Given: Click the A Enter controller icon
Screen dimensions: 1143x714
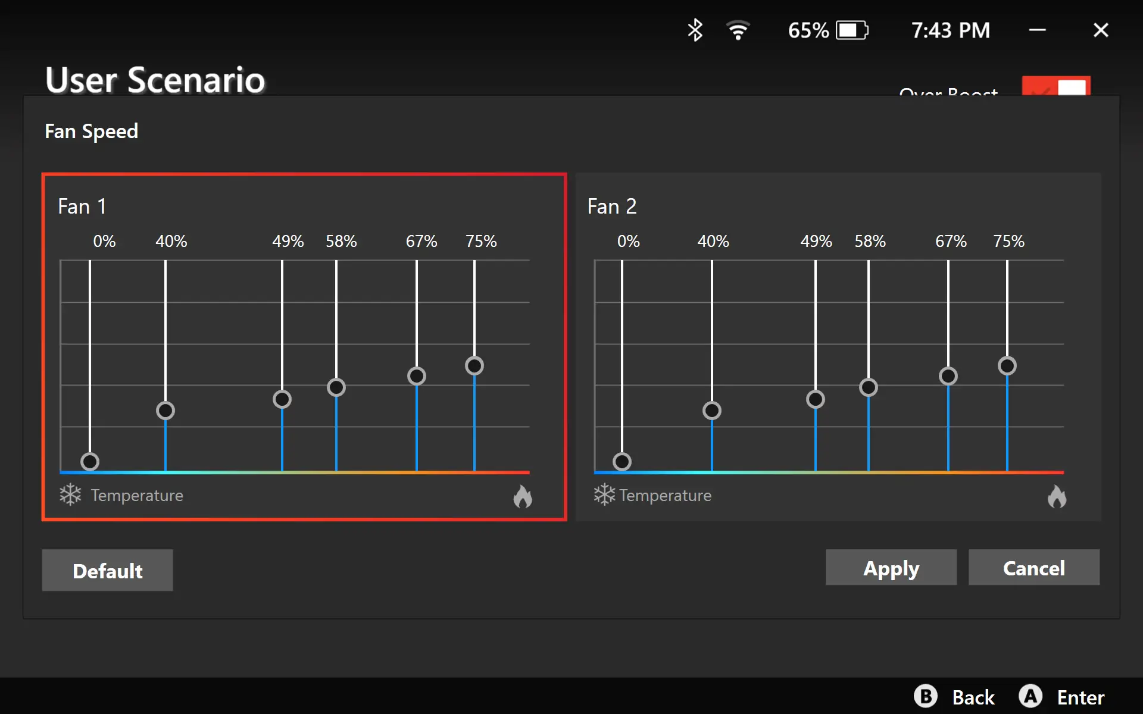Looking at the screenshot, I should tap(1030, 696).
